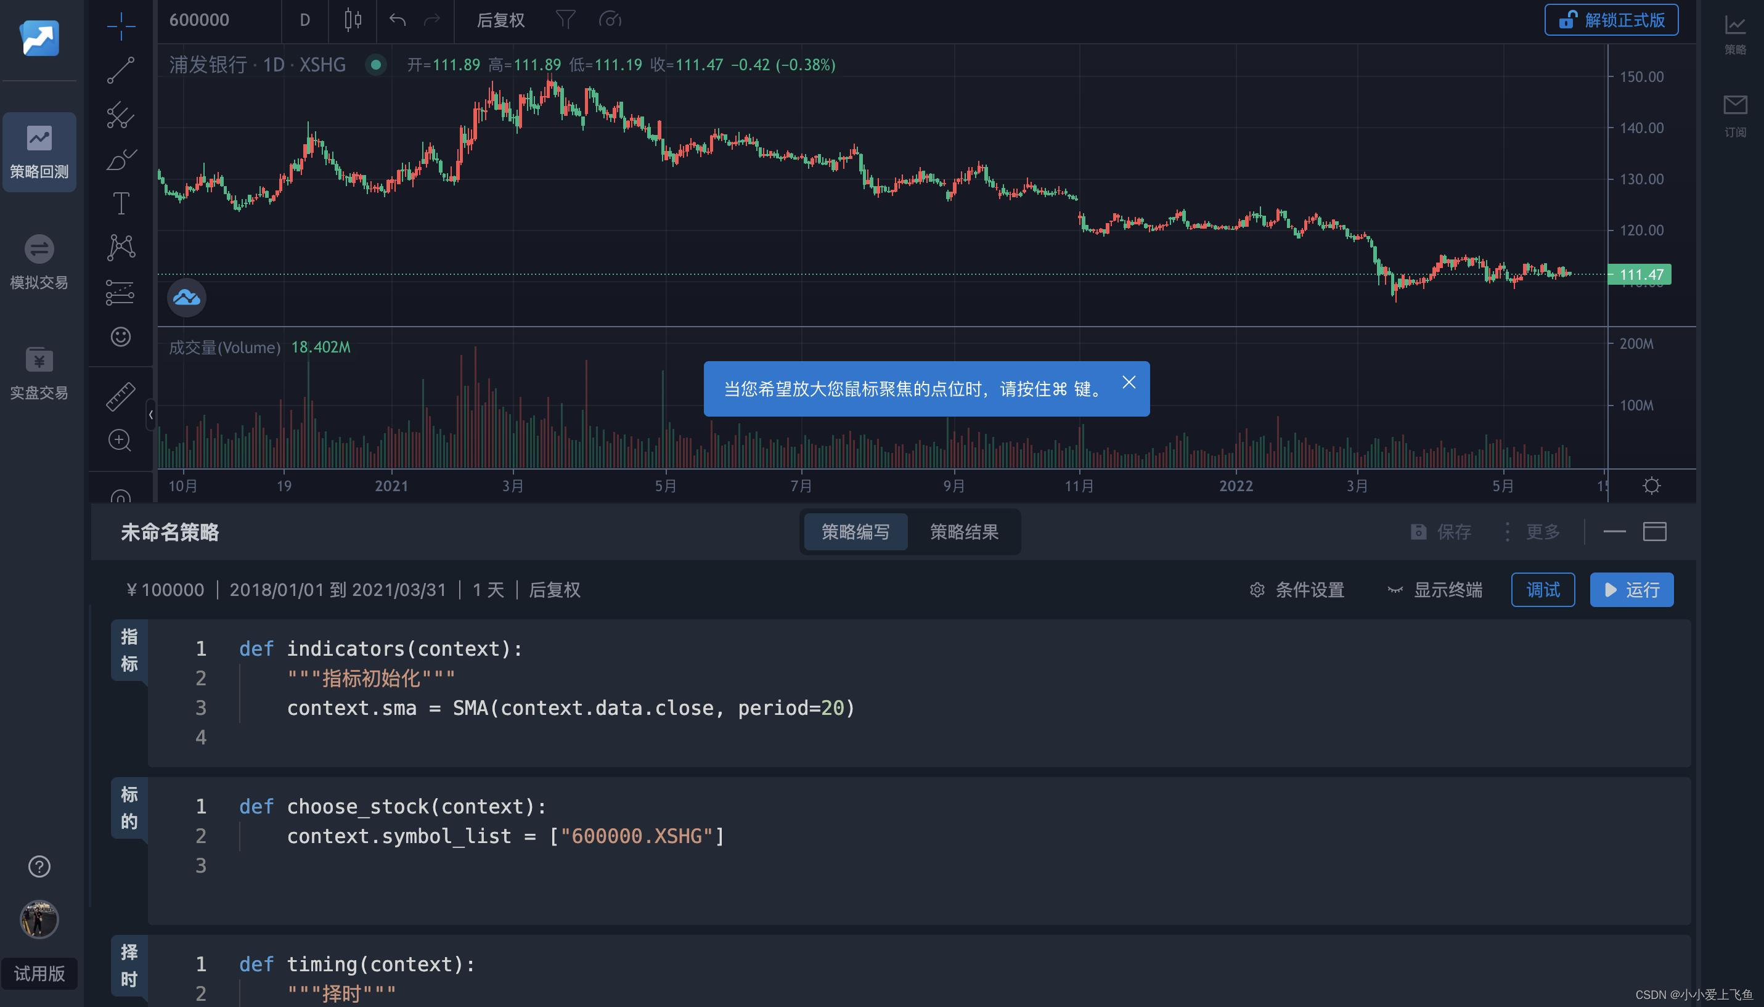Image resolution: width=1764 pixels, height=1007 pixels.
Task: Activate the zoom in tool
Action: pos(120,441)
